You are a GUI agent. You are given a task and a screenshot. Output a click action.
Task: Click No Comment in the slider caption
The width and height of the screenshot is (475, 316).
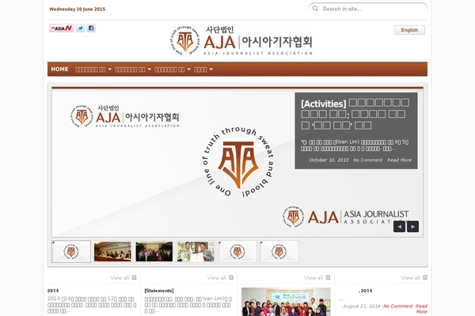pyautogui.click(x=368, y=160)
